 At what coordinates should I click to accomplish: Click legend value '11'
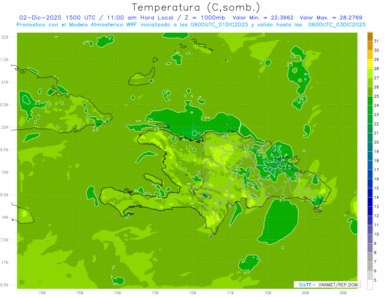point(377,225)
